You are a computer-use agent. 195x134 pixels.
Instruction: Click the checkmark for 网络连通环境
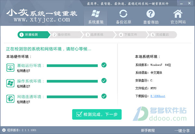[104, 96]
